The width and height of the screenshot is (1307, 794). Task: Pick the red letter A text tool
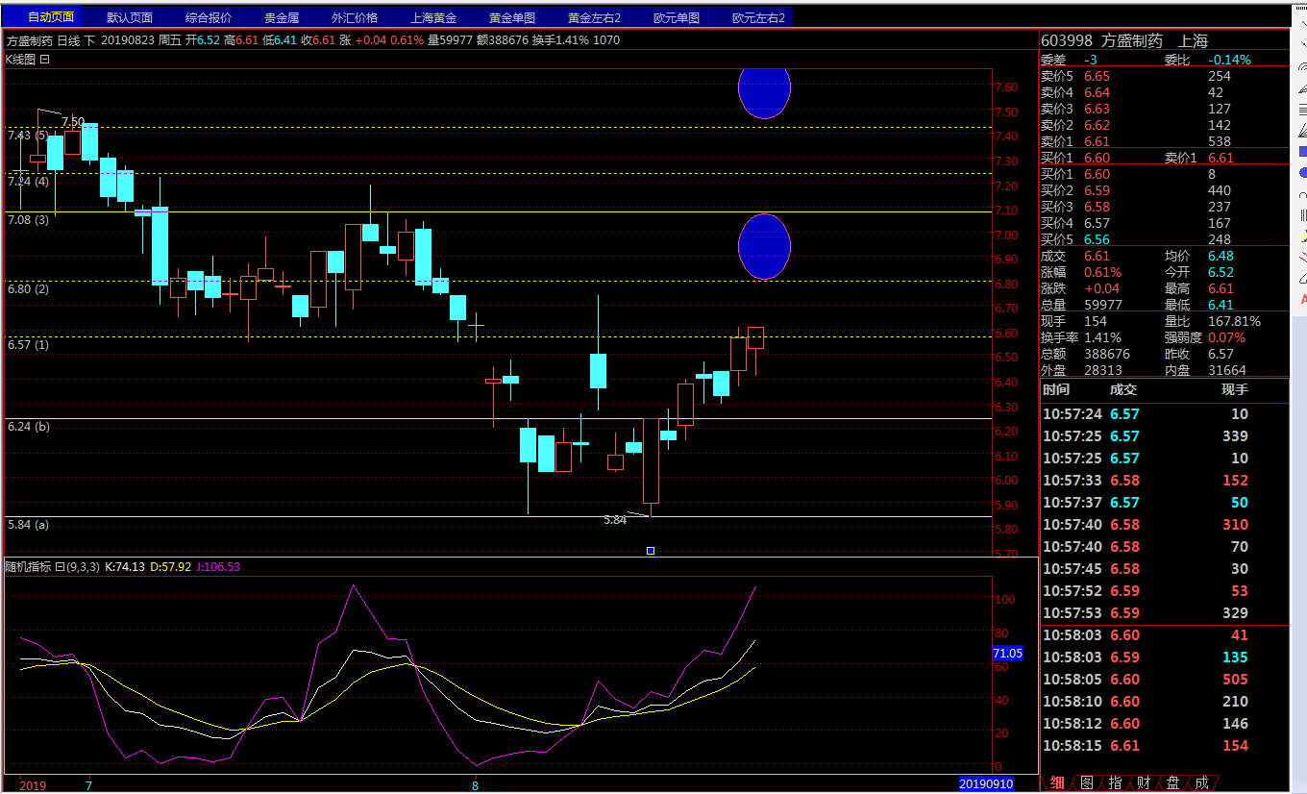1303,299
